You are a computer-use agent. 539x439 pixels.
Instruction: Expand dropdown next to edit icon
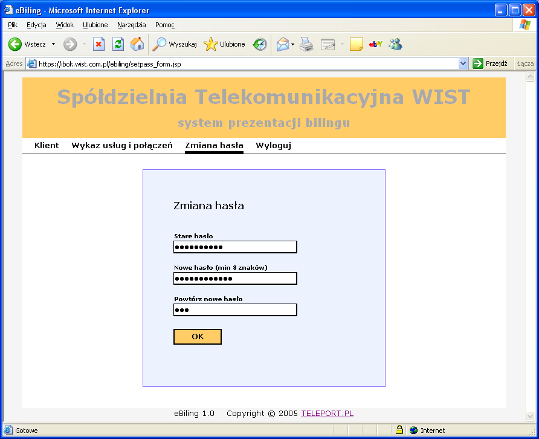coord(342,44)
